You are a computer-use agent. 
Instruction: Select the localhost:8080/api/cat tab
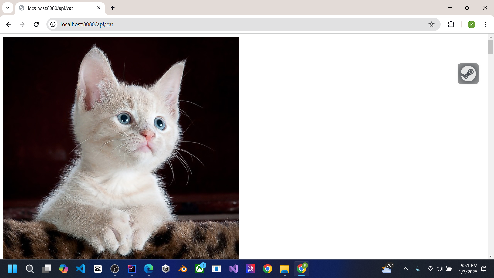[x=60, y=8]
